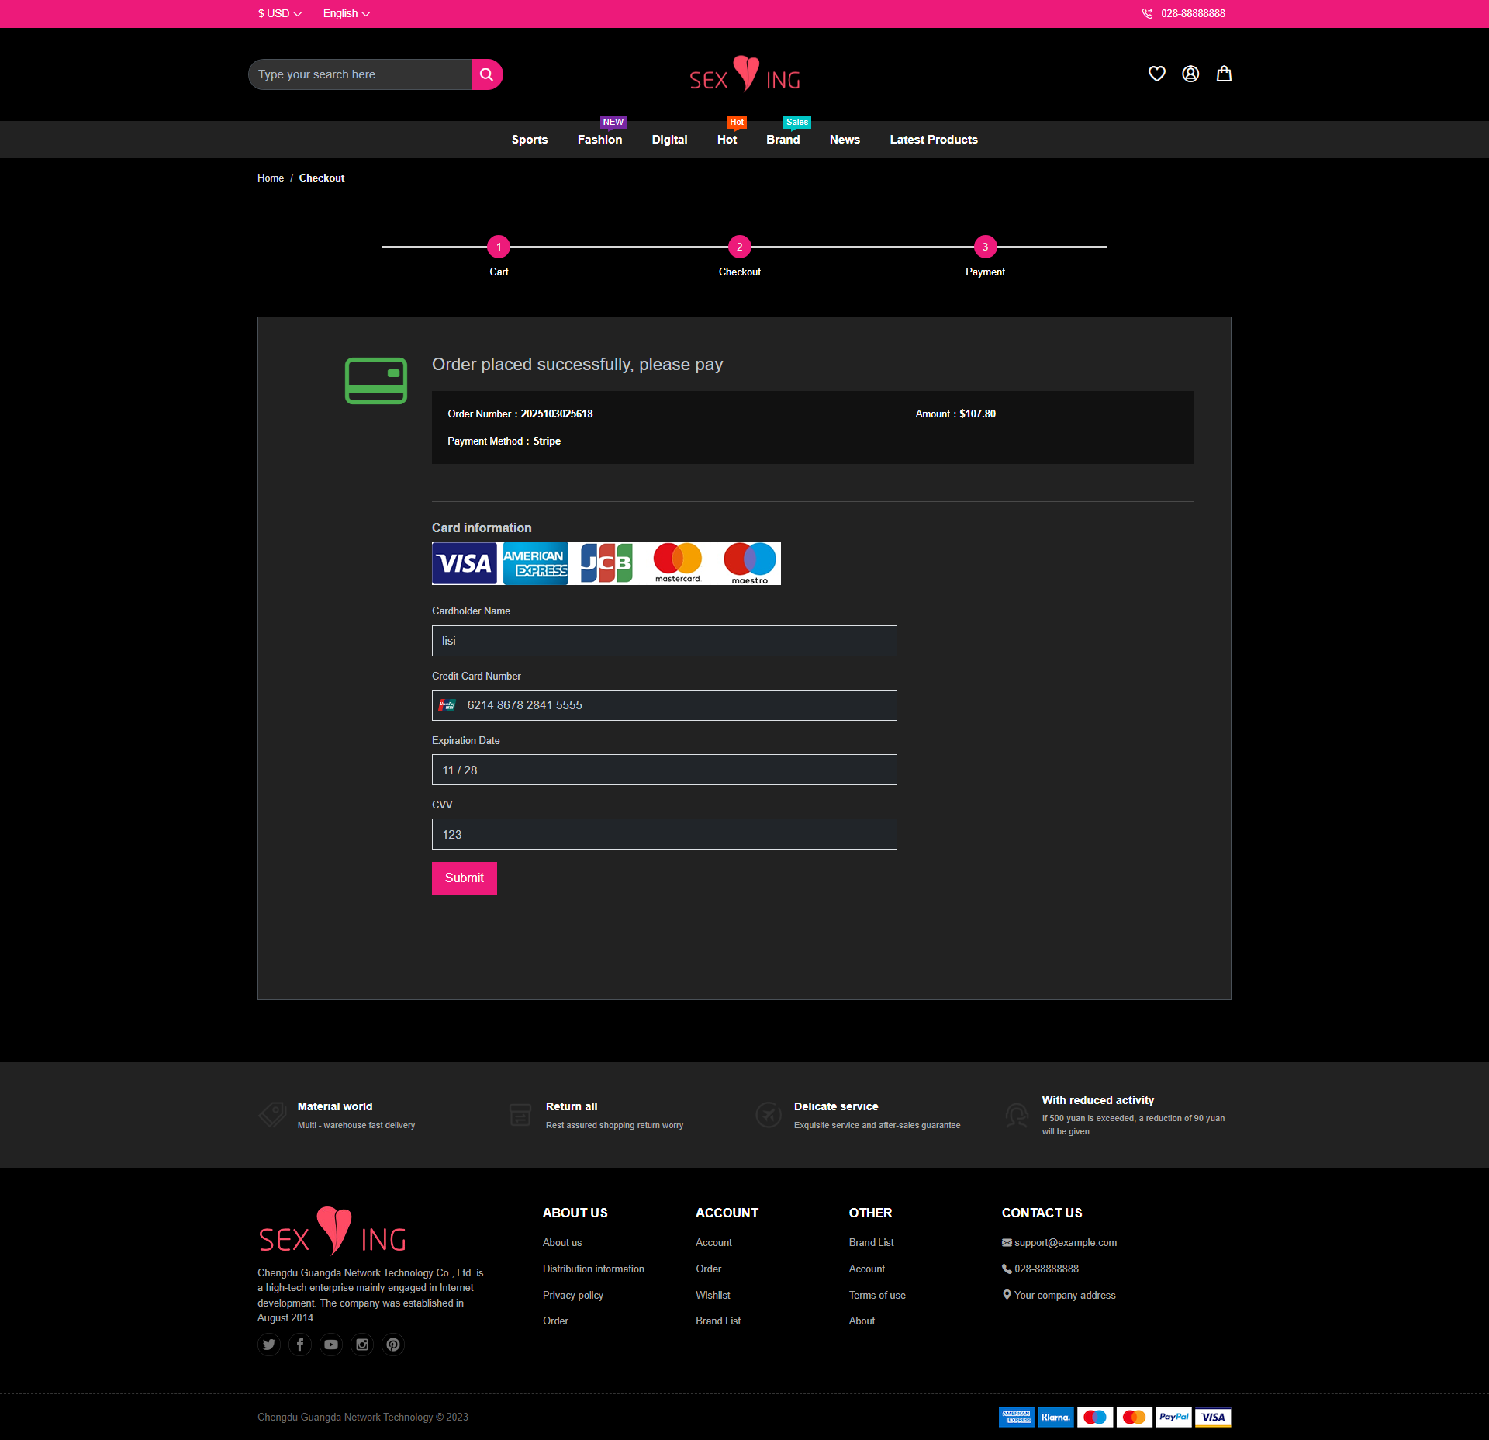The width and height of the screenshot is (1489, 1440).
Task: Expand the USD currency dropdown
Action: [279, 13]
